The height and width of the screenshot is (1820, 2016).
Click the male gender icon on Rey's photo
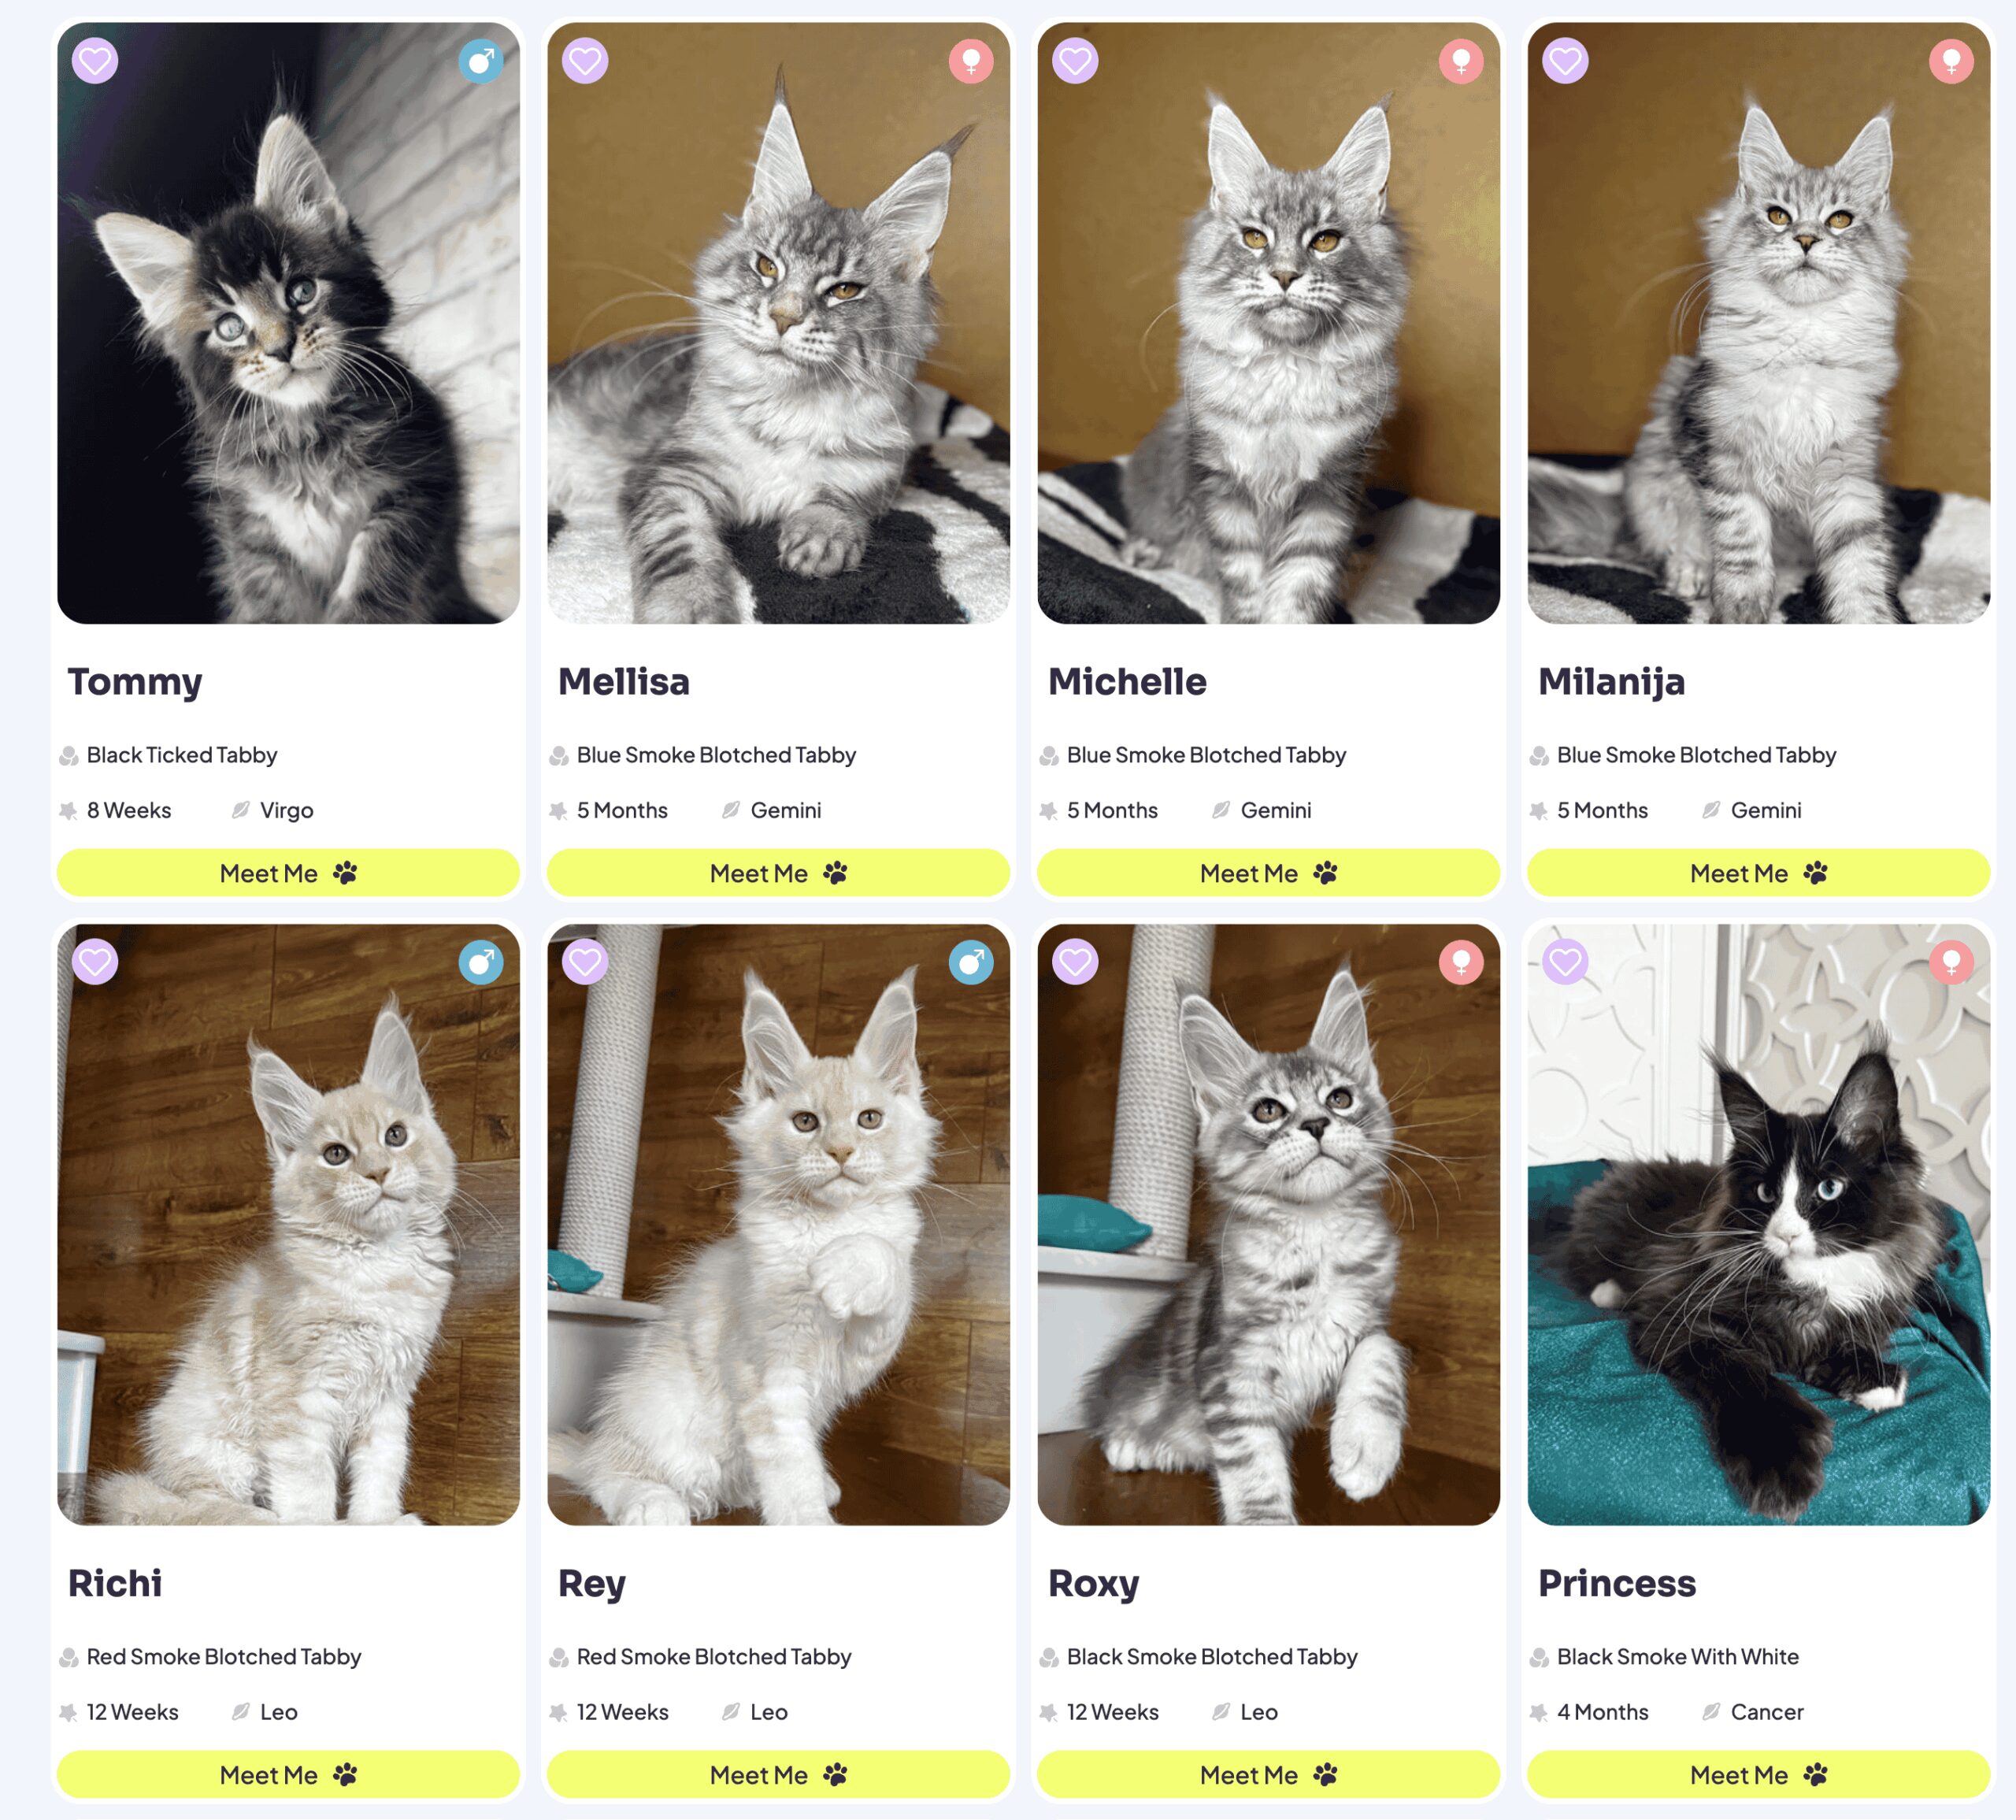point(971,962)
